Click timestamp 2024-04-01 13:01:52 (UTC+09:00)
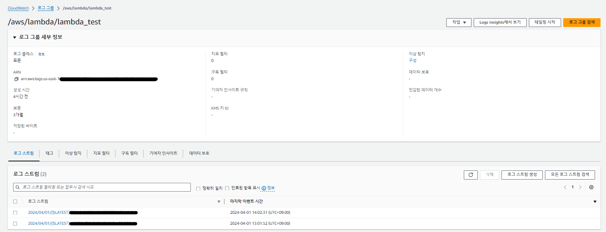The image size is (606, 232). (x=260, y=224)
